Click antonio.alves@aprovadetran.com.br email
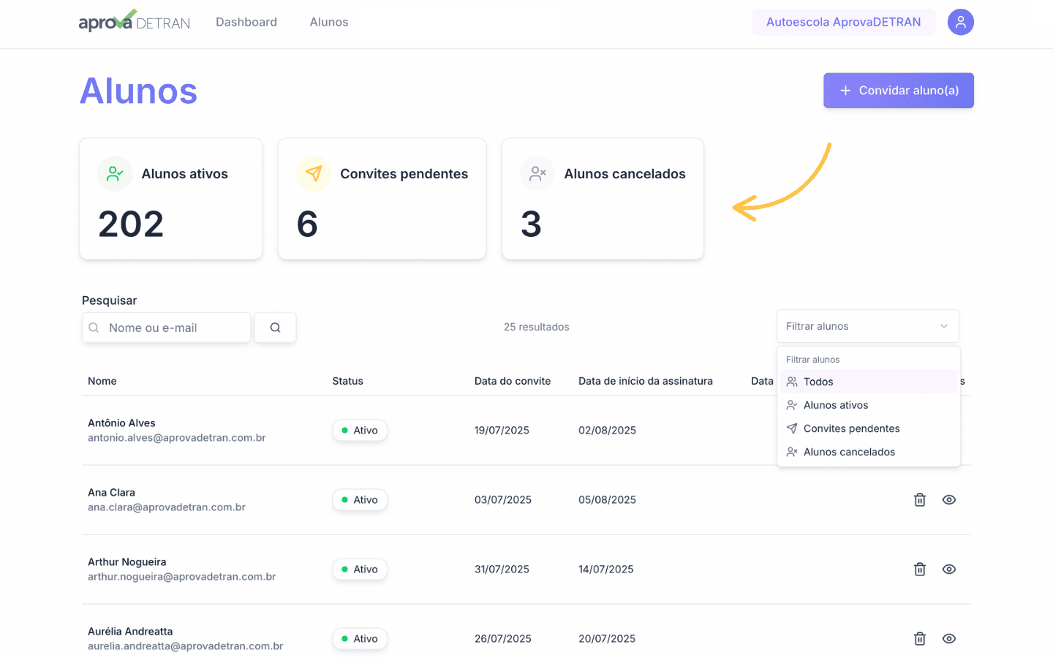The image size is (1053, 658). (177, 438)
